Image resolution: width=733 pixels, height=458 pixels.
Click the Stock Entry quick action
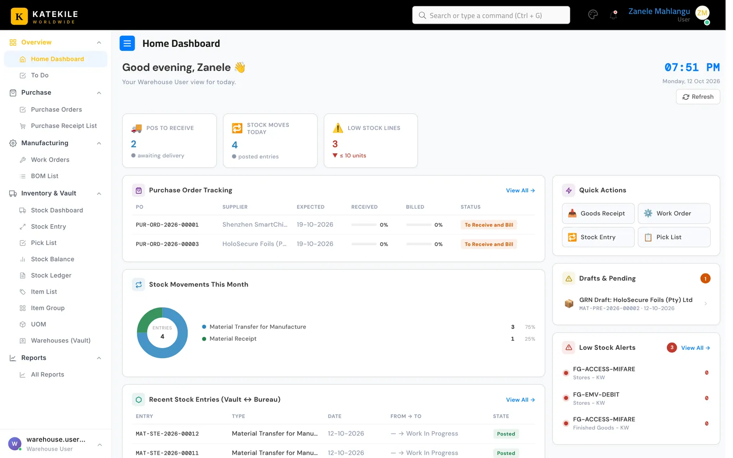pos(598,237)
